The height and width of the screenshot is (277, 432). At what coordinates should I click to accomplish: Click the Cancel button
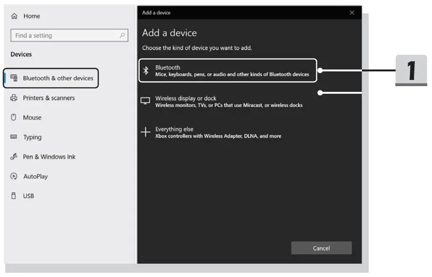click(x=321, y=248)
